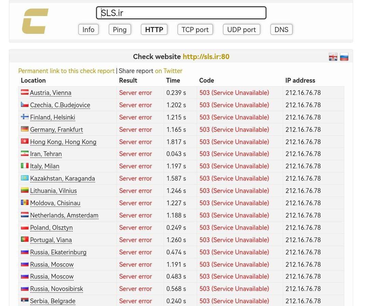Select the 1.587 s time for Karaganda
This screenshot has height=306, width=369.
pyautogui.click(x=176, y=178)
